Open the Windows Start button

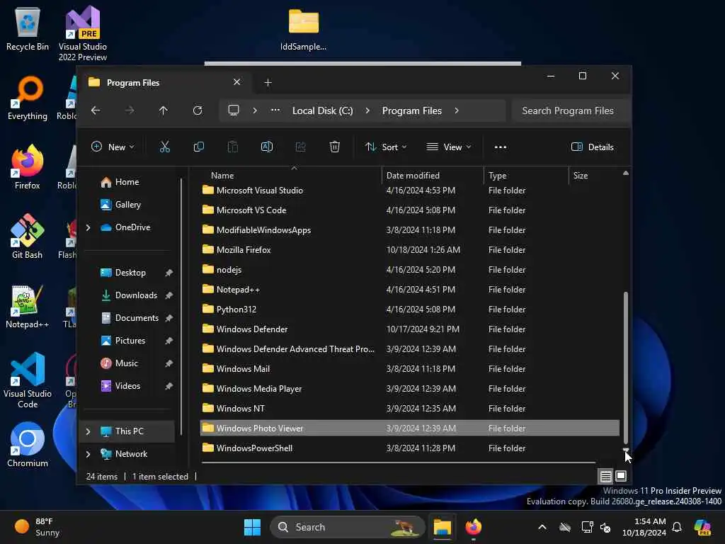253,527
